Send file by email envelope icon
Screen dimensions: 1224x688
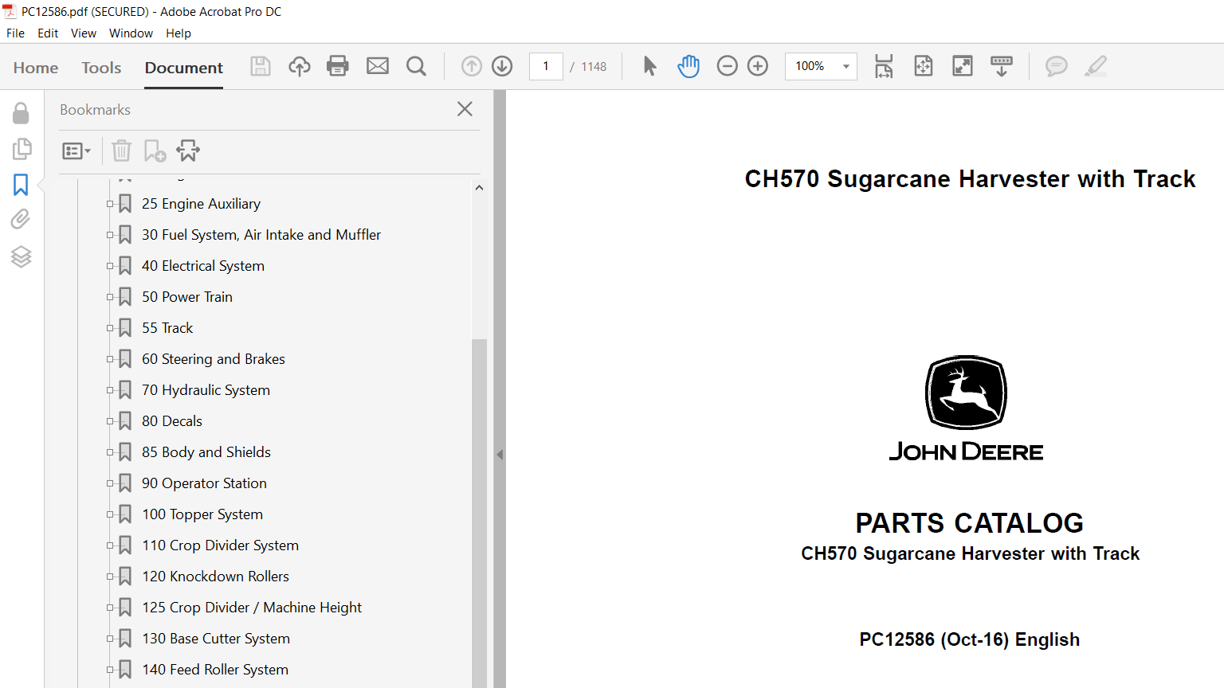click(378, 66)
